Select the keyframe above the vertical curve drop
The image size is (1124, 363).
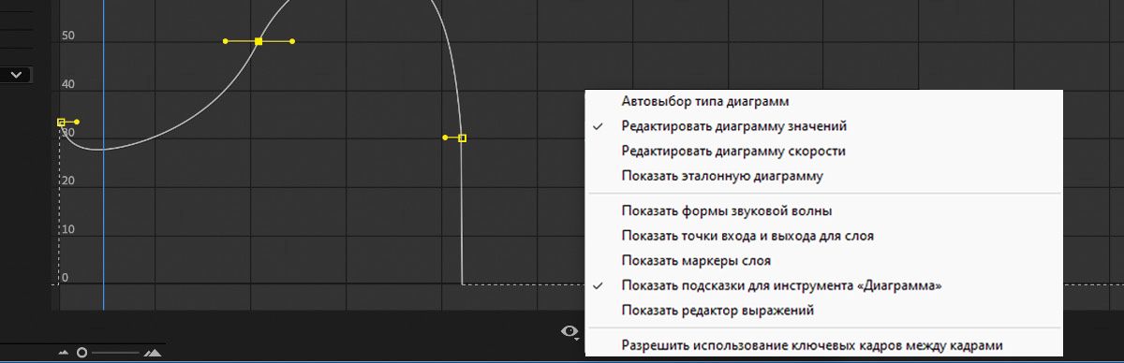point(462,138)
